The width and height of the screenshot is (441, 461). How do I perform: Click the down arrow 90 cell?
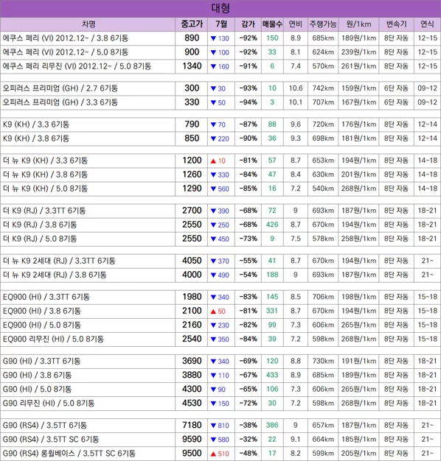(221, 390)
